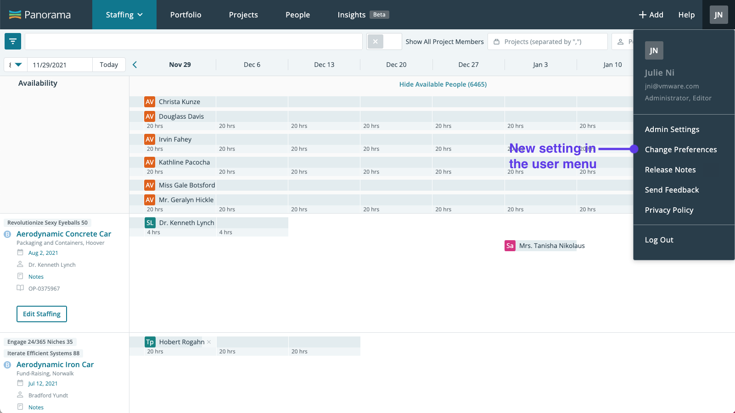
Task: Open Release Notes from user menu
Action: point(670,170)
